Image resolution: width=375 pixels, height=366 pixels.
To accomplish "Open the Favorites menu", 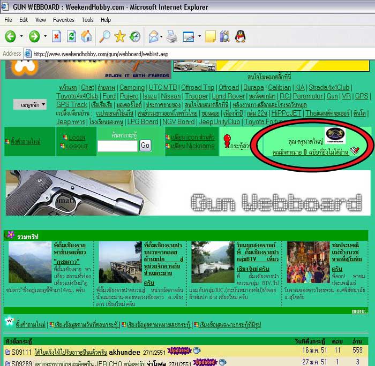I will coord(63,20).
